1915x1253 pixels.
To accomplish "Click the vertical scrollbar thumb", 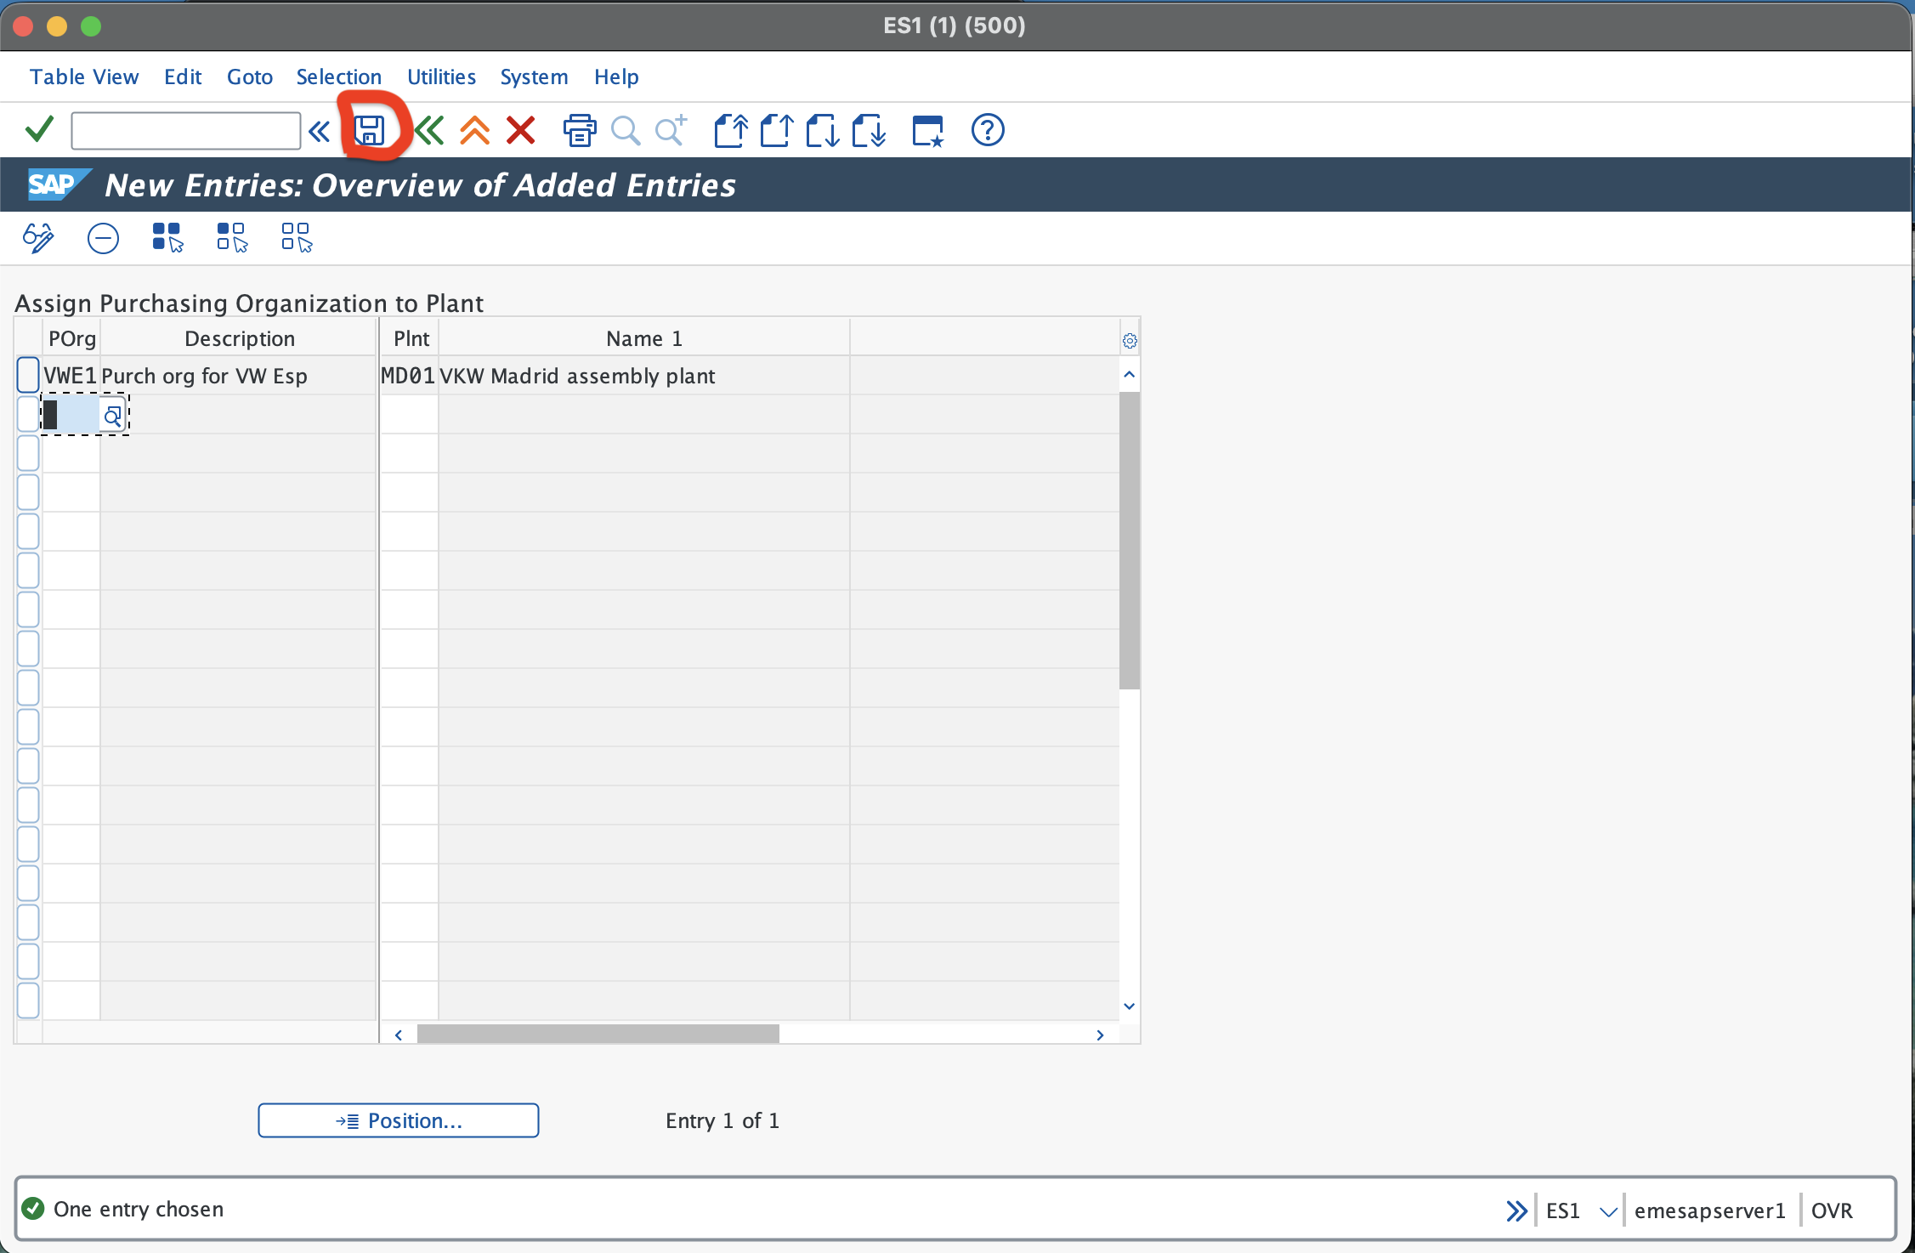I will (x=1130, y=540).
